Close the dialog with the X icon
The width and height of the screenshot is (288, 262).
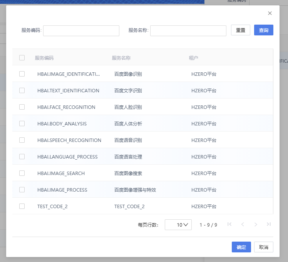coord(270,13)
